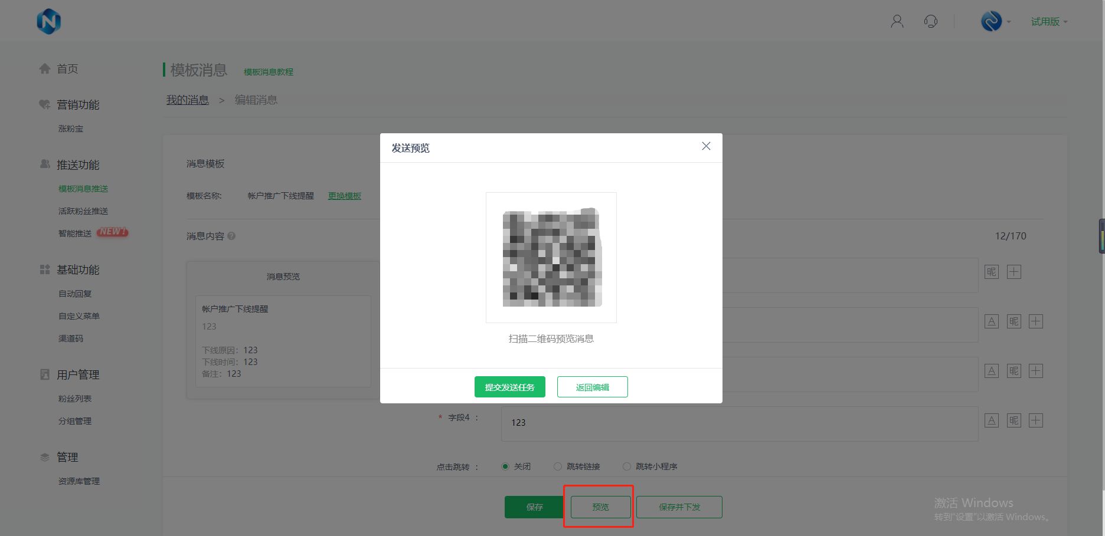1105x536 pixels.
Task: Click the 用户管理 user management icon
Action: [44, 374]
